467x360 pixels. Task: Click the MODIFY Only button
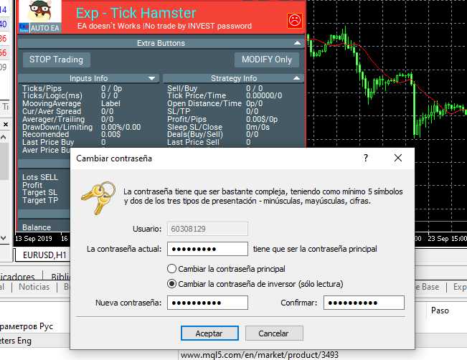(x=267, y=60)
